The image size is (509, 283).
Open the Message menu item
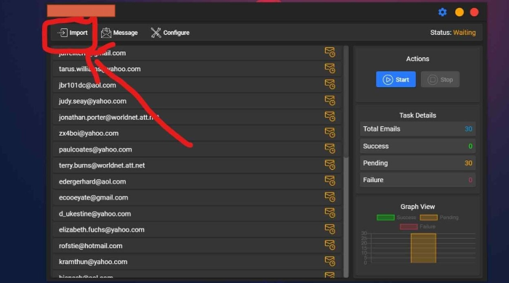119,33
